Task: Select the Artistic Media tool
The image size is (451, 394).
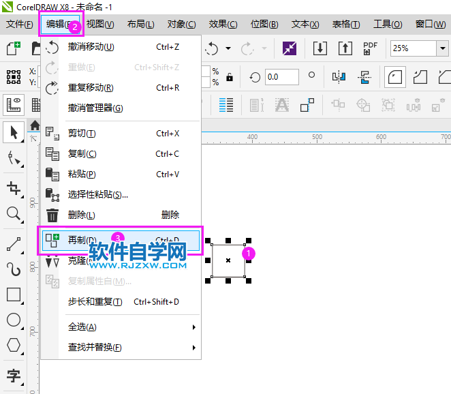Action: (x=14, y=270)
